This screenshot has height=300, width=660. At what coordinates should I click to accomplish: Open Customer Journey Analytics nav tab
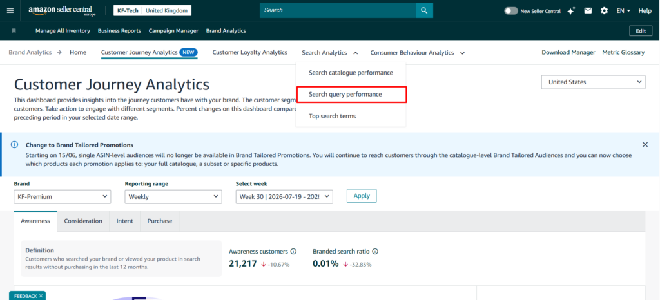click(x=139, y=53)
